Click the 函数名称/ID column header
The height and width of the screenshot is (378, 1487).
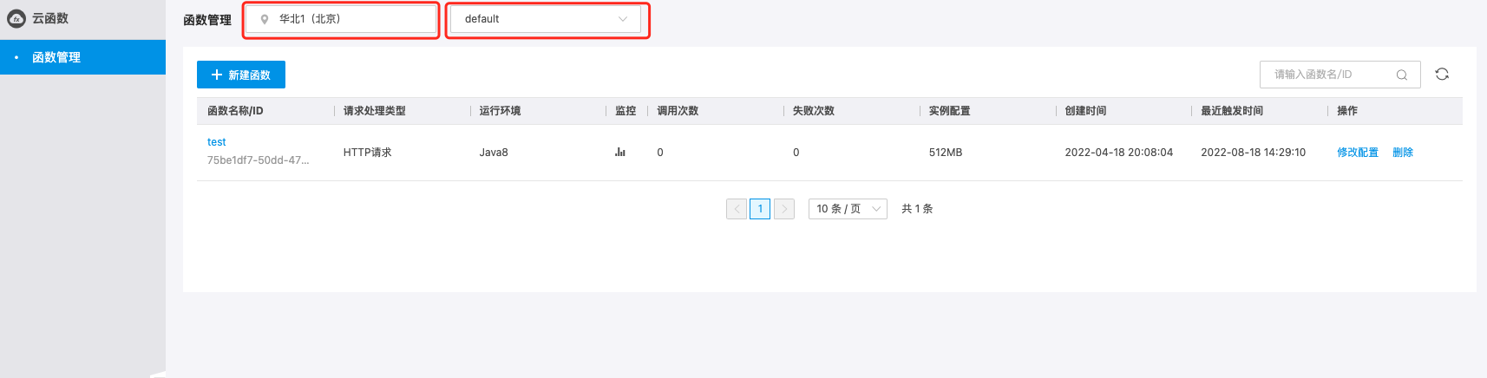[x=235, y=111]
